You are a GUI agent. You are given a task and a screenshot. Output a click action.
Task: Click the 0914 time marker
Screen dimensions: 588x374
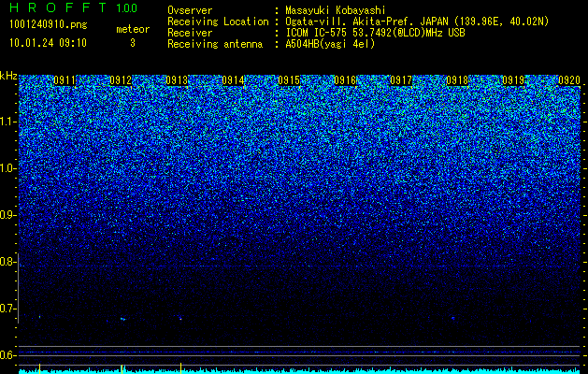point(233,80)
